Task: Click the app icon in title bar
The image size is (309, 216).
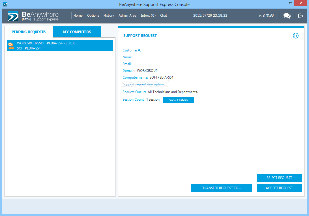Action: click(5, 4)
